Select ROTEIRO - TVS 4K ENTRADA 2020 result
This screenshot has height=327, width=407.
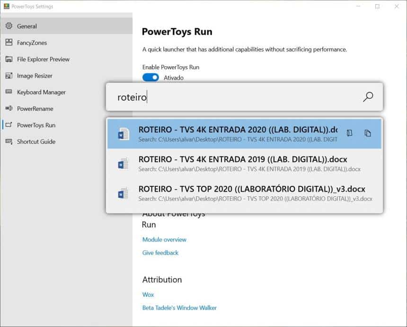click(x=244, y=133)
